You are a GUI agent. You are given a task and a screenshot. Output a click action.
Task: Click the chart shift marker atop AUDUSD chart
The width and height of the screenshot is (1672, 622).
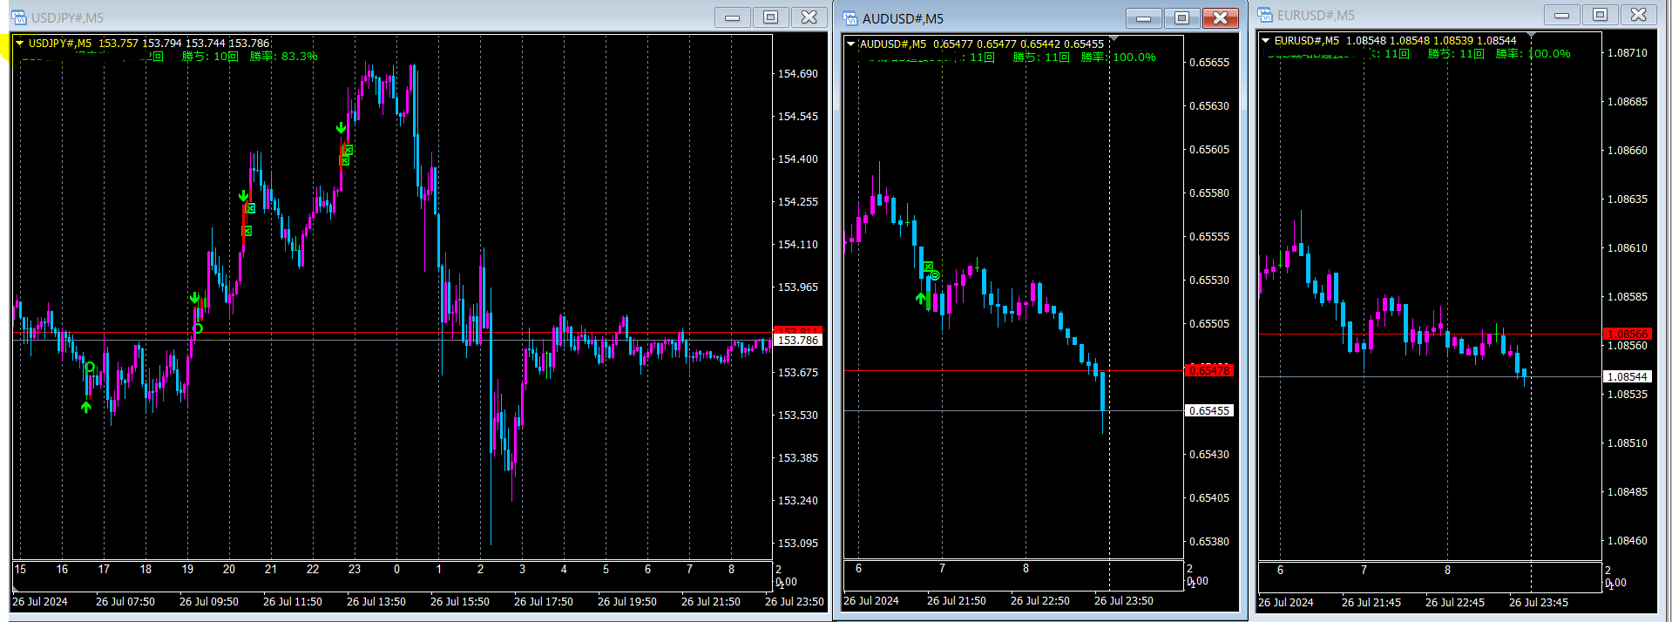[x=1114, y=39]
